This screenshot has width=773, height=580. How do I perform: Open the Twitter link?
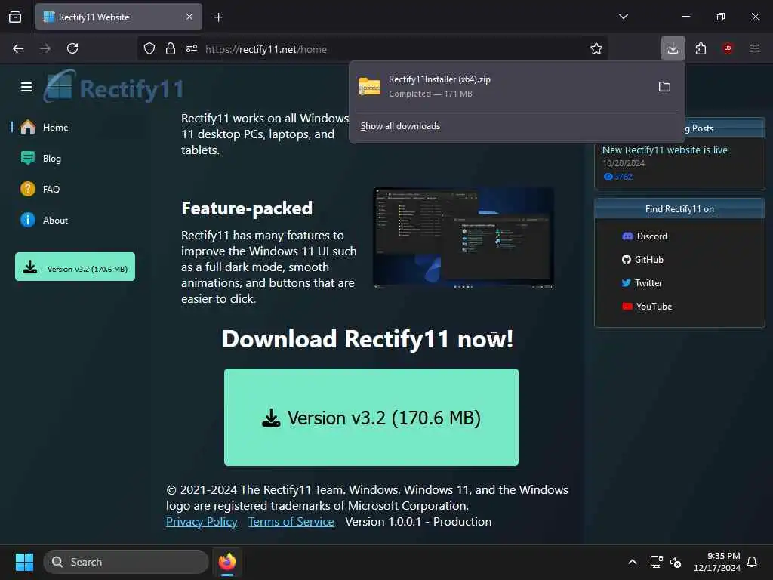pyautogui.click(x=642, y=283)
